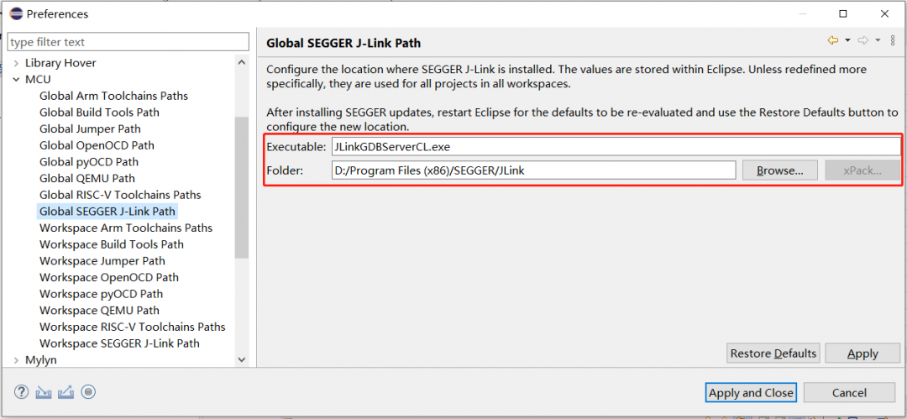Open the Back history dropdown arrow
Viewport: 907px width, 419px height.
click(x=847, y=40)
